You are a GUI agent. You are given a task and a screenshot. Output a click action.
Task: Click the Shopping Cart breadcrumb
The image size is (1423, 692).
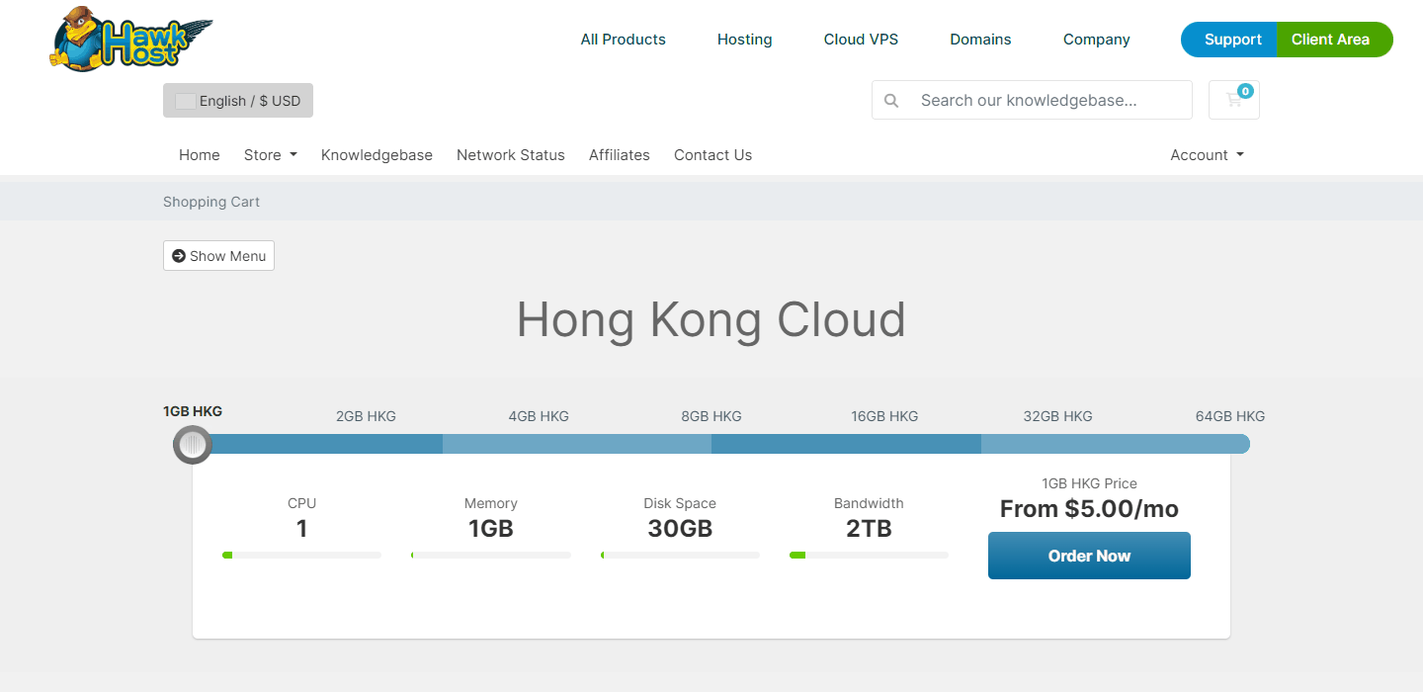click(x=211, y=202)
